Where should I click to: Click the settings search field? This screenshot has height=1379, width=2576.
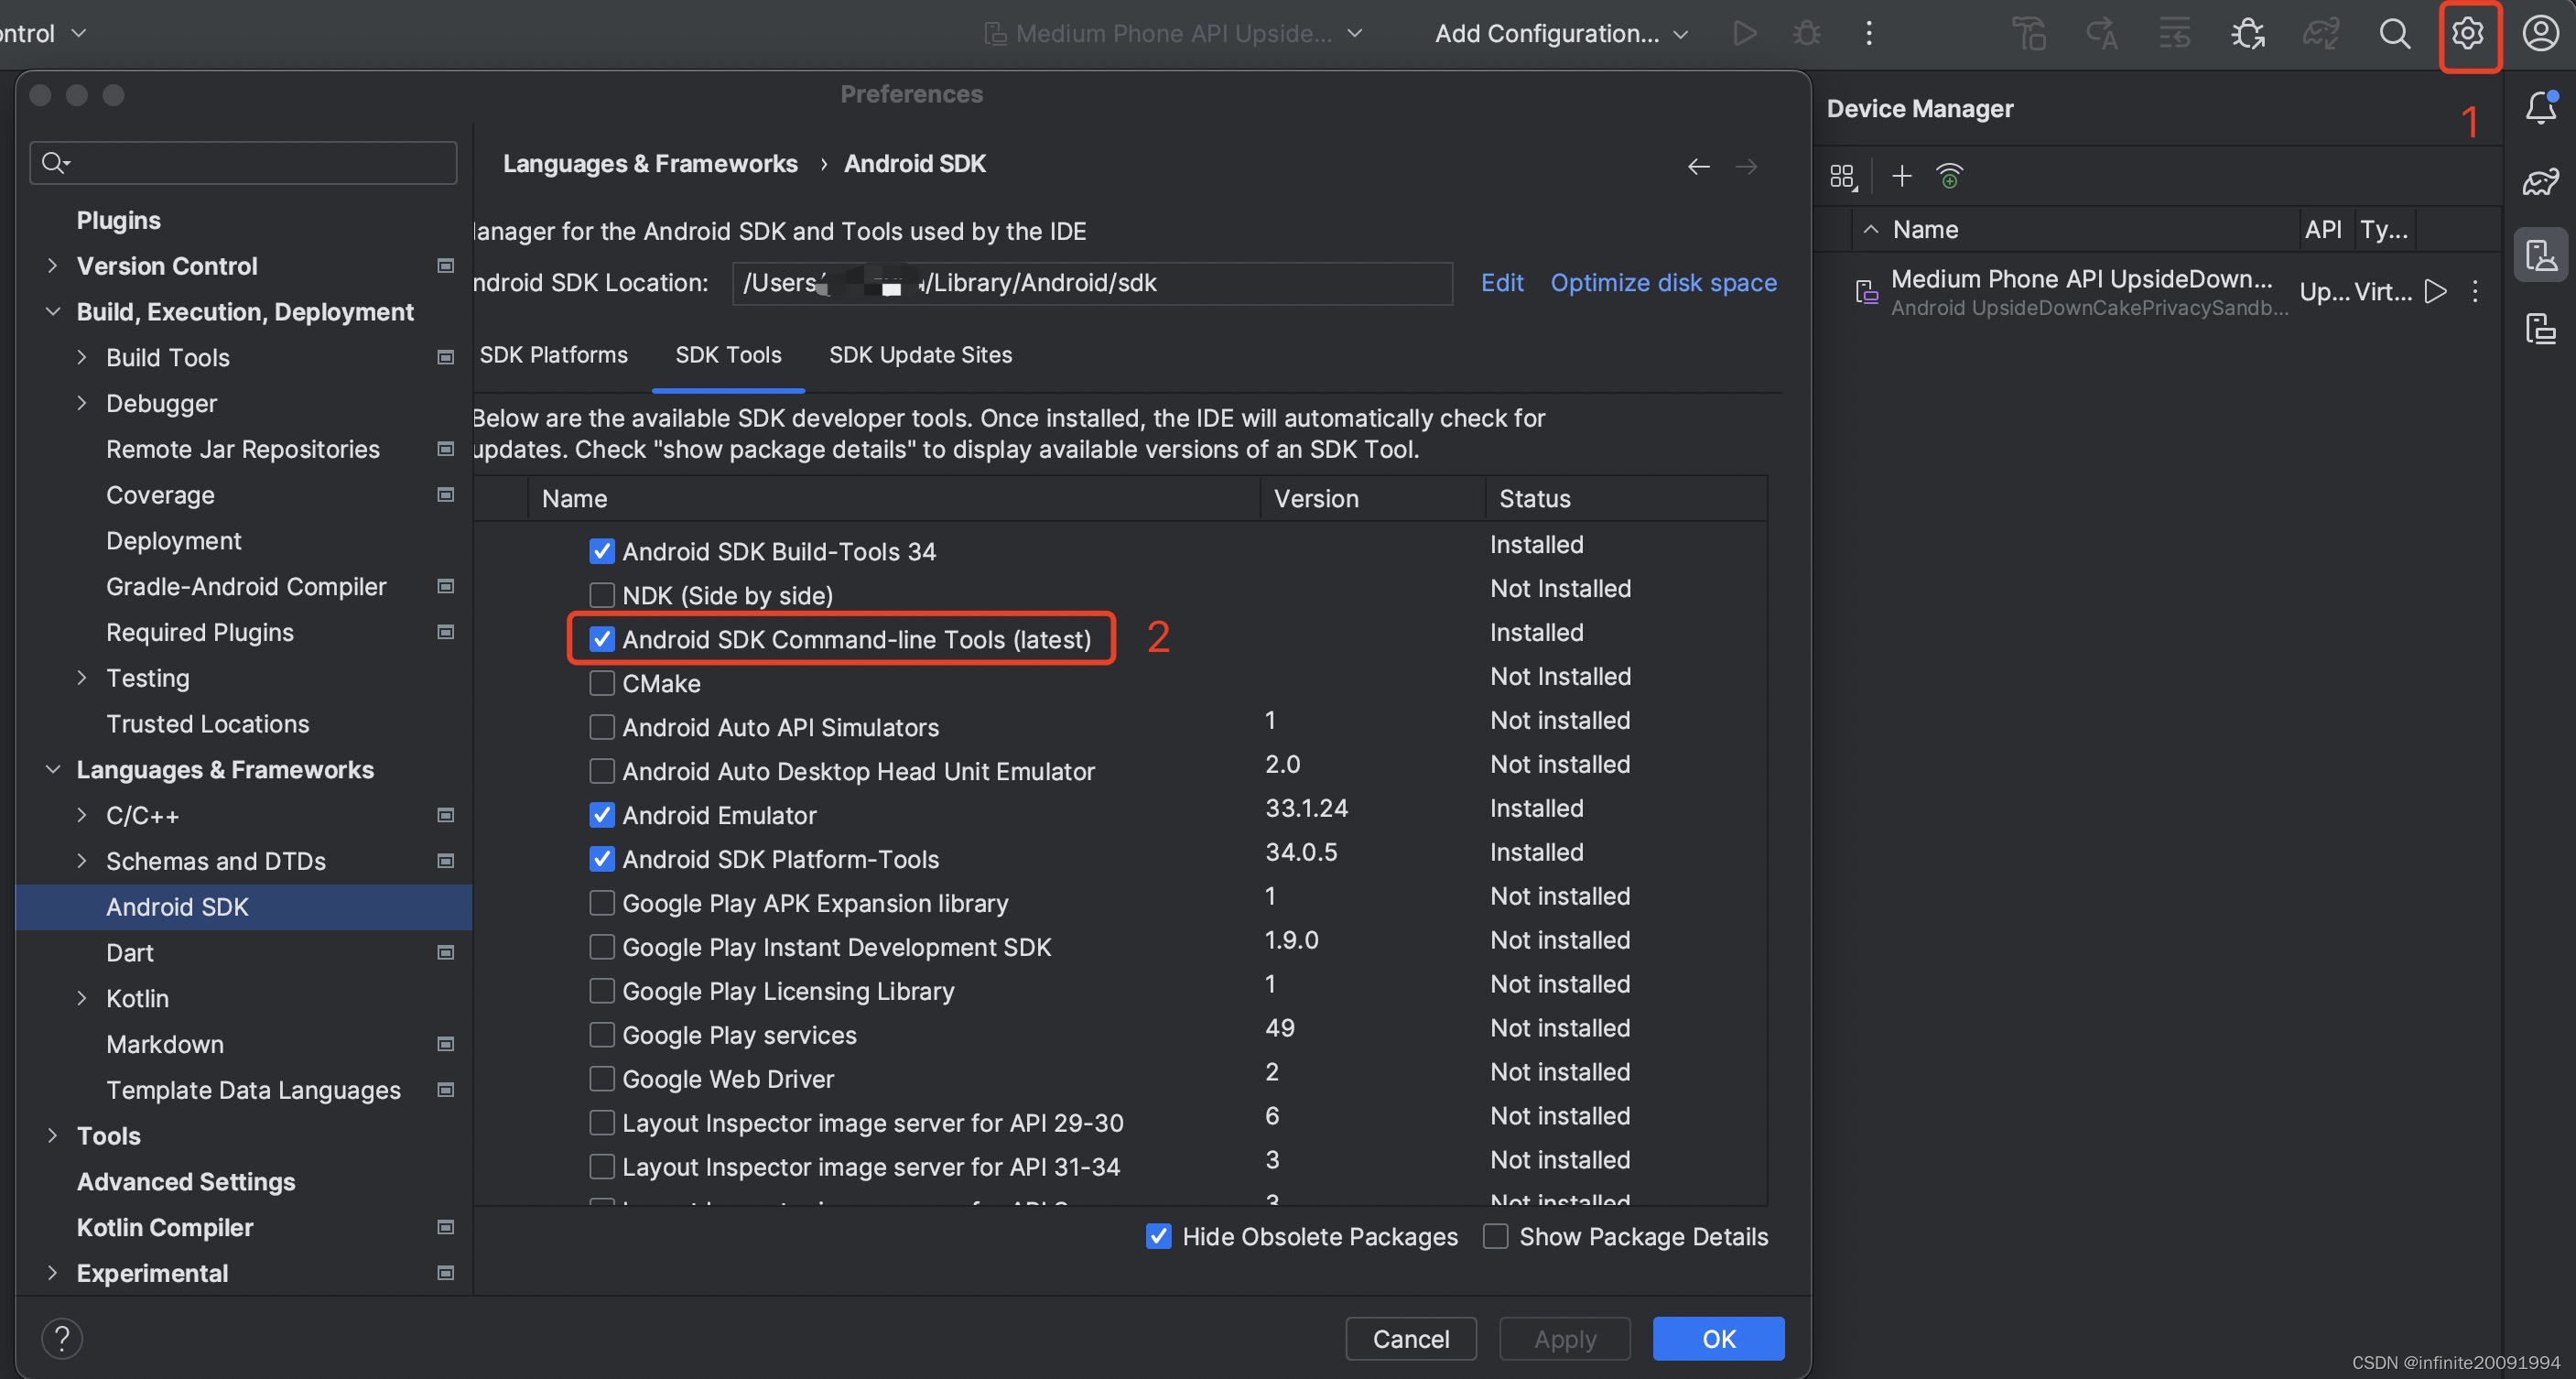coord(244,162)
